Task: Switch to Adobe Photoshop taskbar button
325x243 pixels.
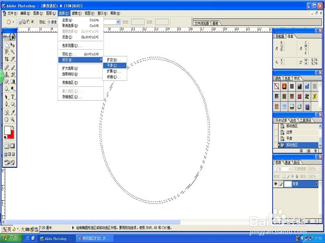Action: [x=57, y=239]
